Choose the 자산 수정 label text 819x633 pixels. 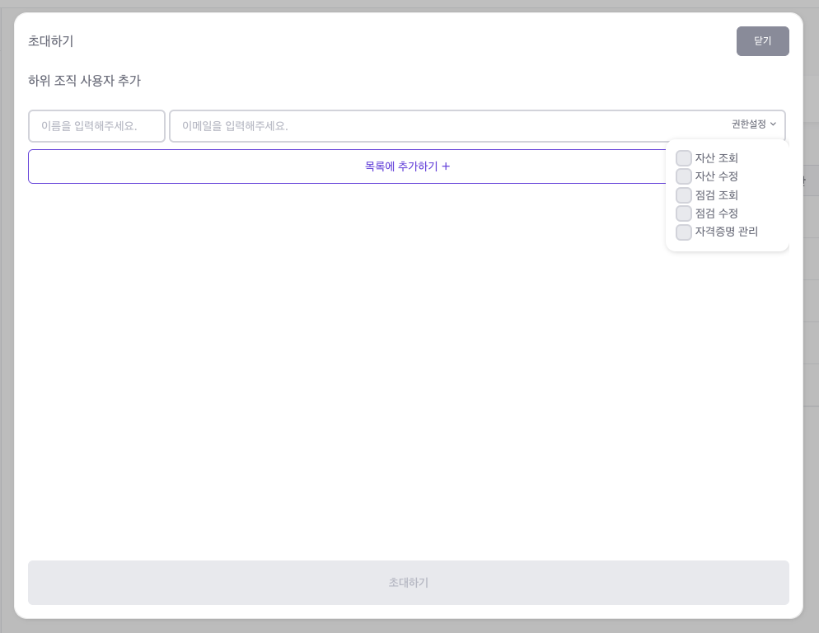[716, 176]
